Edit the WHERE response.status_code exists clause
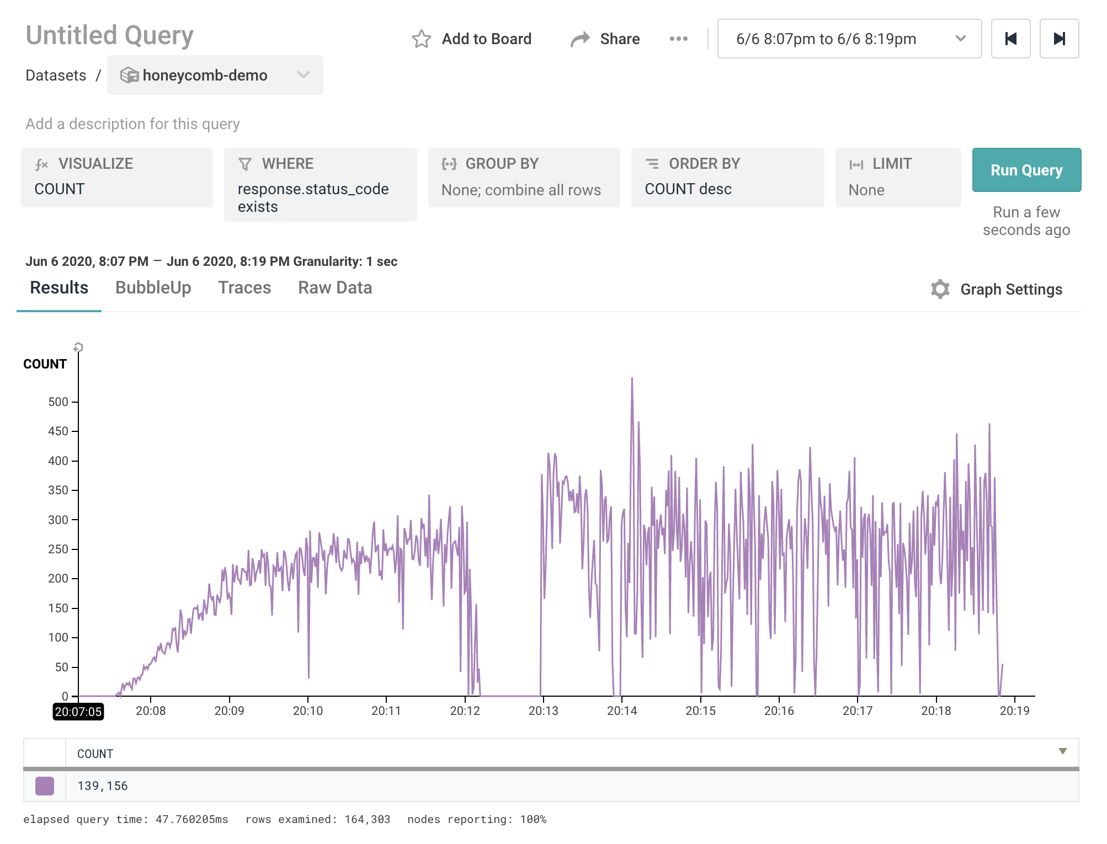This screenshot has height=844, width=1107. [321, 185]
